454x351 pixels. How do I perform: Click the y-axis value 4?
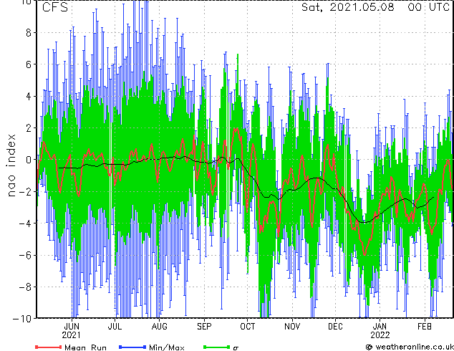[x=29, y=96]
